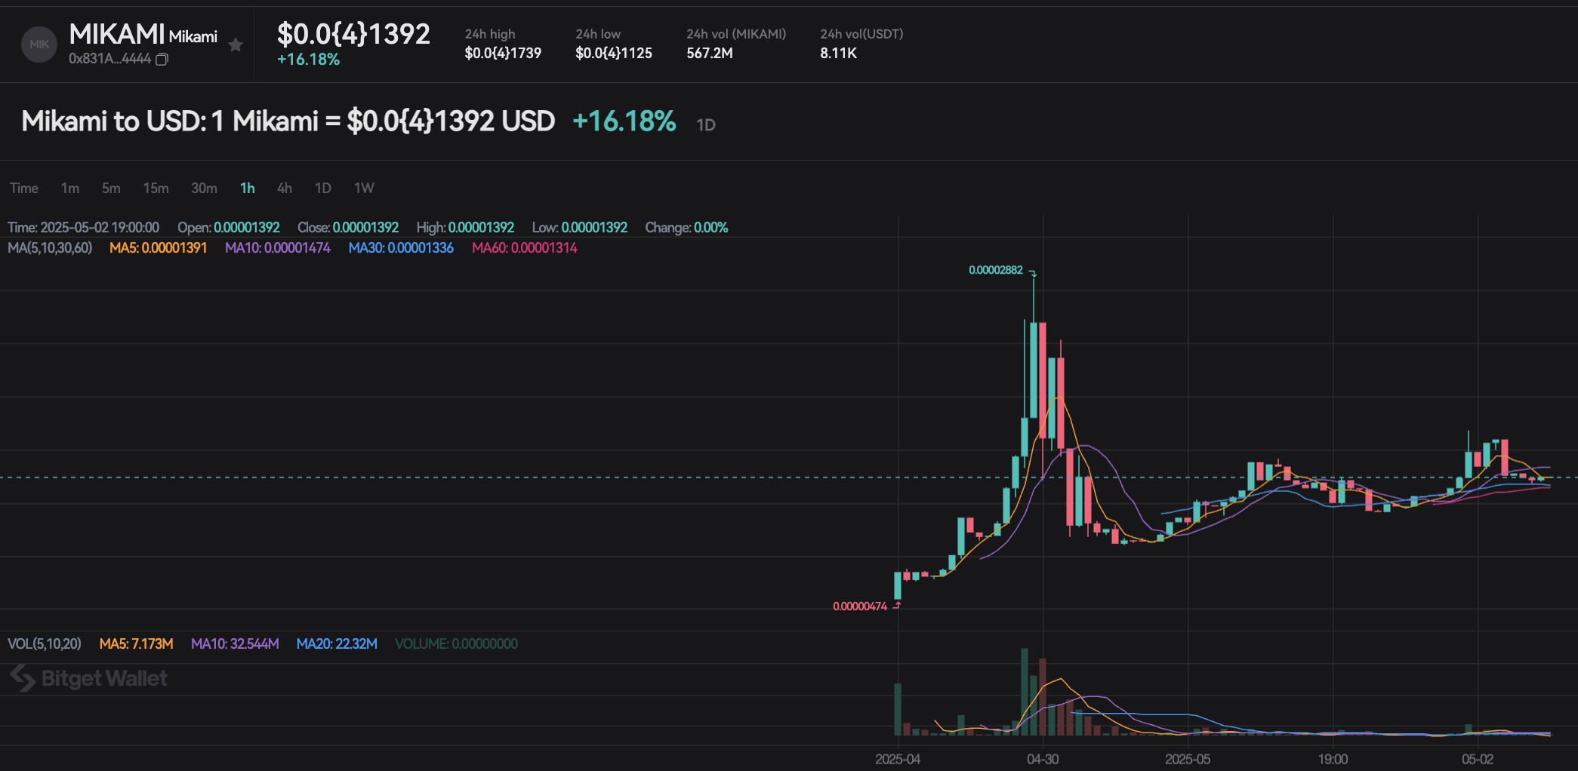Viewport: 1578px width, 771px height.
Task: Click the 19:00 label on the time axis
Action: (1333, 759)
